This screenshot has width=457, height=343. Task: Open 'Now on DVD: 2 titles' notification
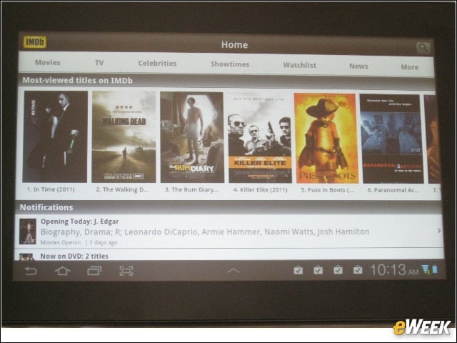[228, 254]
